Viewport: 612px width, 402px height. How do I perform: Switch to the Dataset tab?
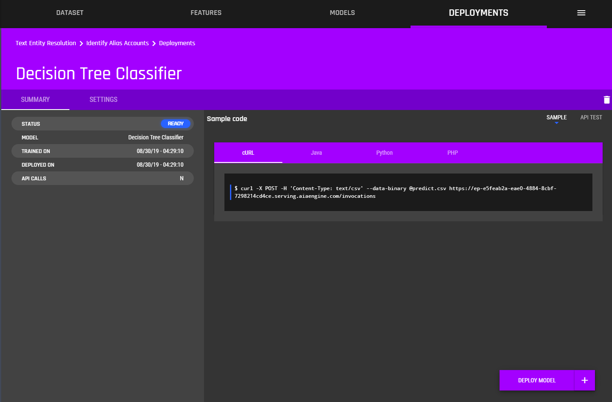(70, 13)
